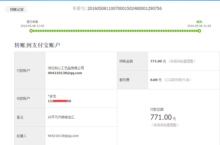The width and height of the screenshot is (220, 145).
Task: Select payee name *彦龙
Action: tap(52, 96)
